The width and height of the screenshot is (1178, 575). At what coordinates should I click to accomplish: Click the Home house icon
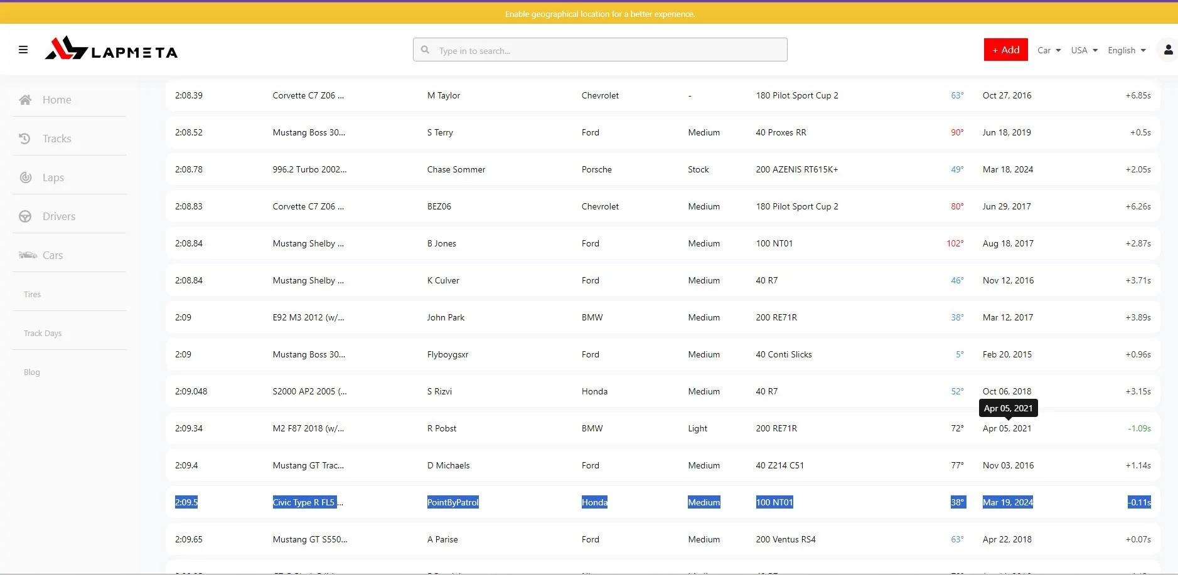pos(25,100)
